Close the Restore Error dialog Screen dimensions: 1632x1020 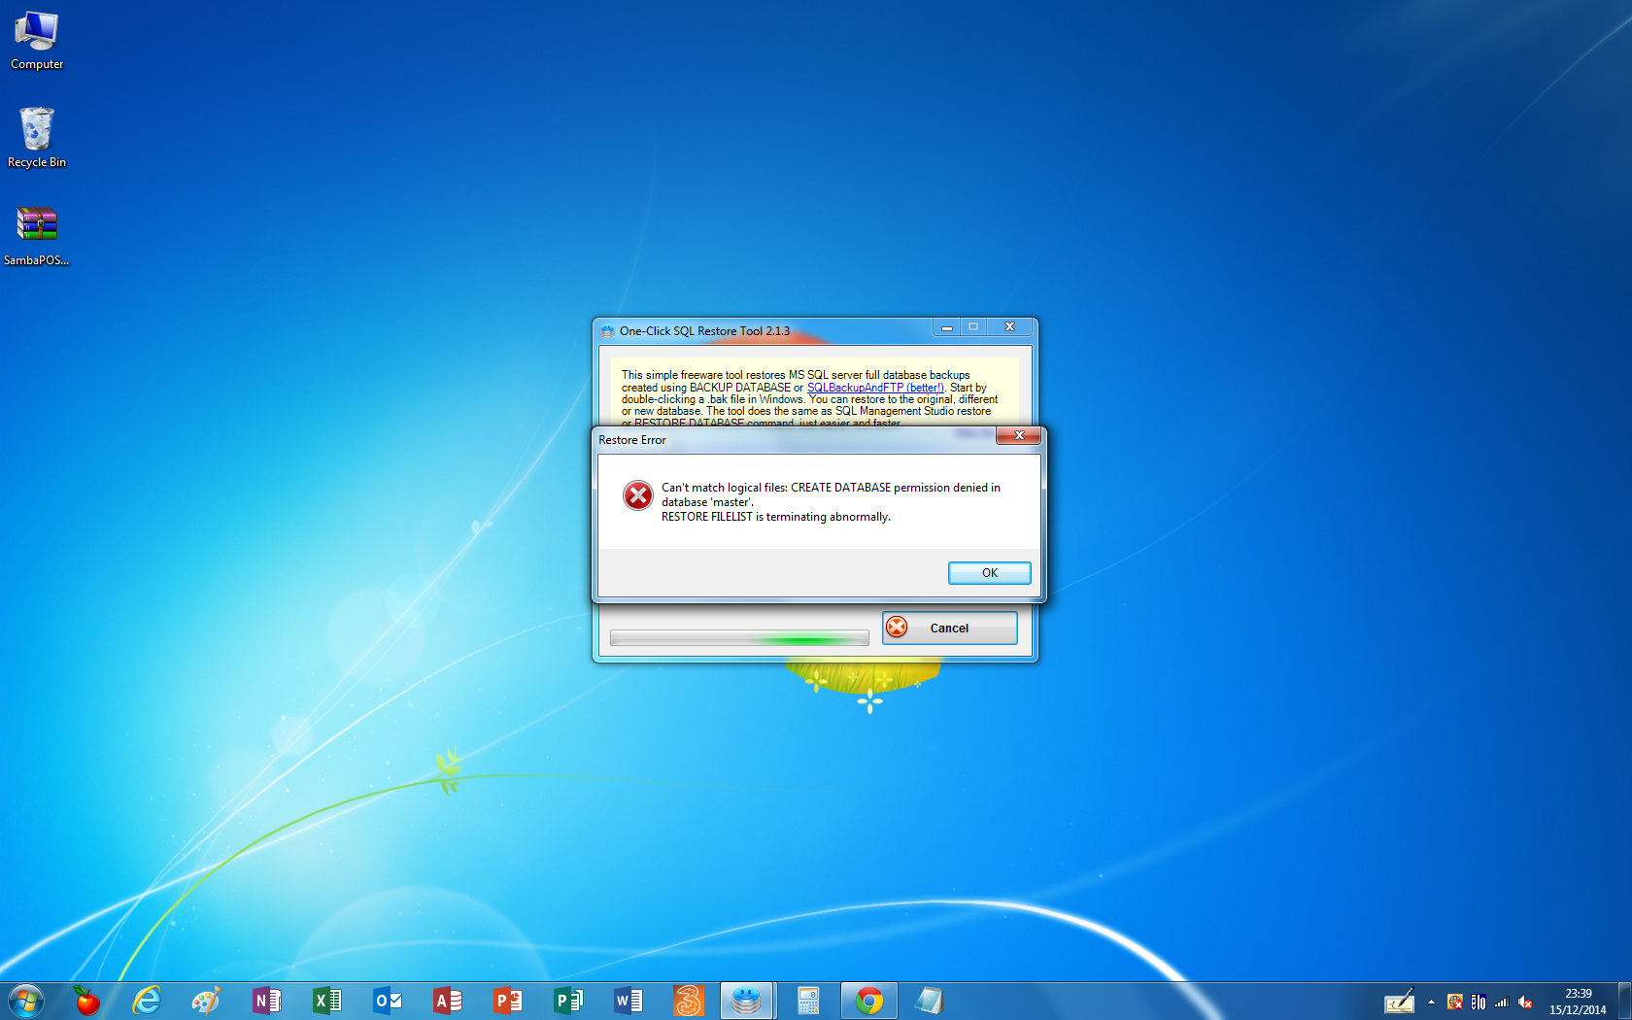(x=1018, y=435)
